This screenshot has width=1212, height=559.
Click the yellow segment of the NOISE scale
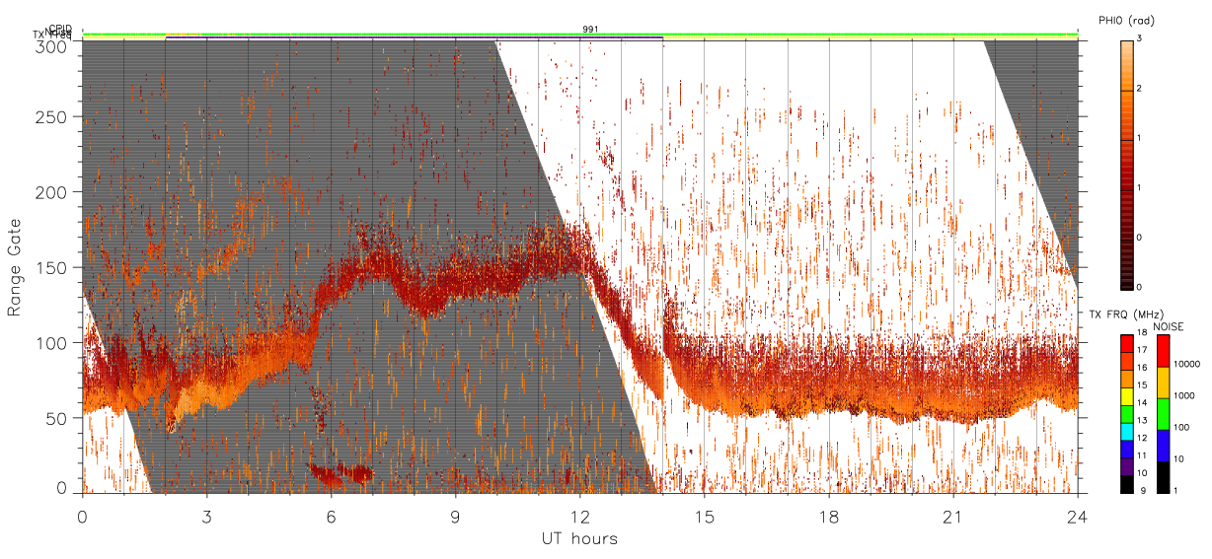(1164, 383)
